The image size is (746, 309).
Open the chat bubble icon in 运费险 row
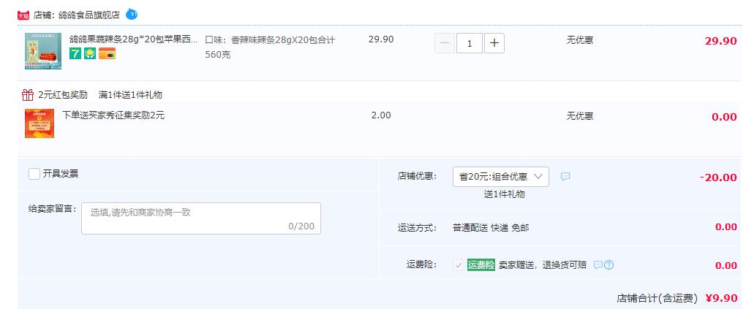[x=598, y=264]
